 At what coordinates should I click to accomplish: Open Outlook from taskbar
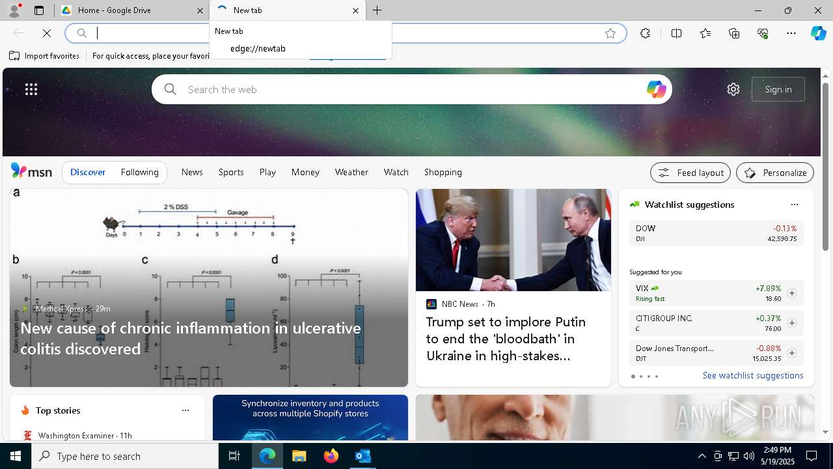[363, 456]
